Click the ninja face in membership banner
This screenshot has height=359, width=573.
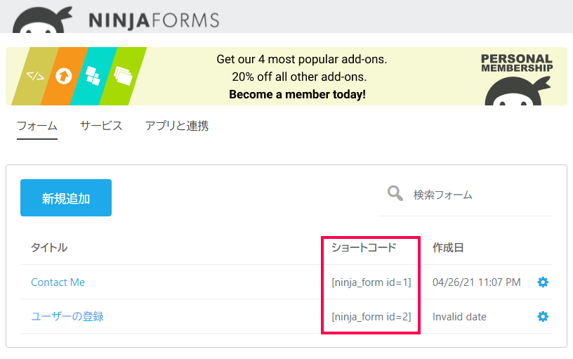pyautogui.click(x=518, y=91)
